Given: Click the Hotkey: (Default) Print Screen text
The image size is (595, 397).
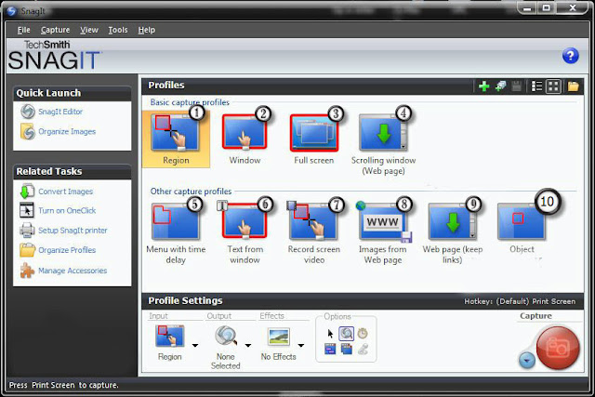Looking at the screenshot, I should (520, 301).
